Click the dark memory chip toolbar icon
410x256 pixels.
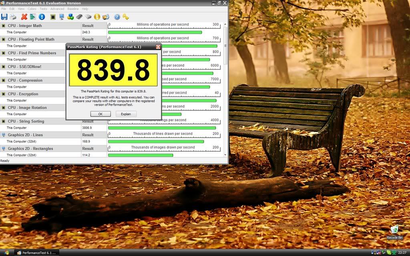click(x=80, y=17)
